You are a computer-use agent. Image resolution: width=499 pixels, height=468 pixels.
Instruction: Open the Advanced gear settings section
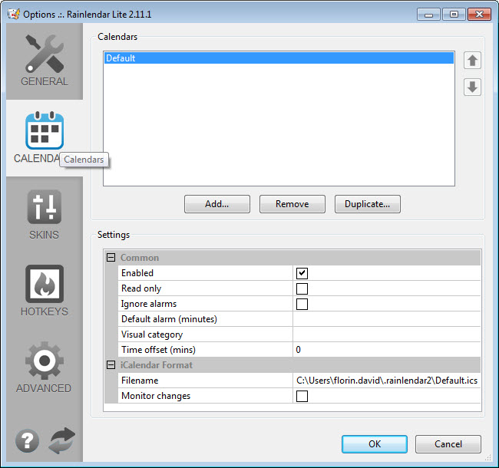pyautogui.click(x=45, y=361)
